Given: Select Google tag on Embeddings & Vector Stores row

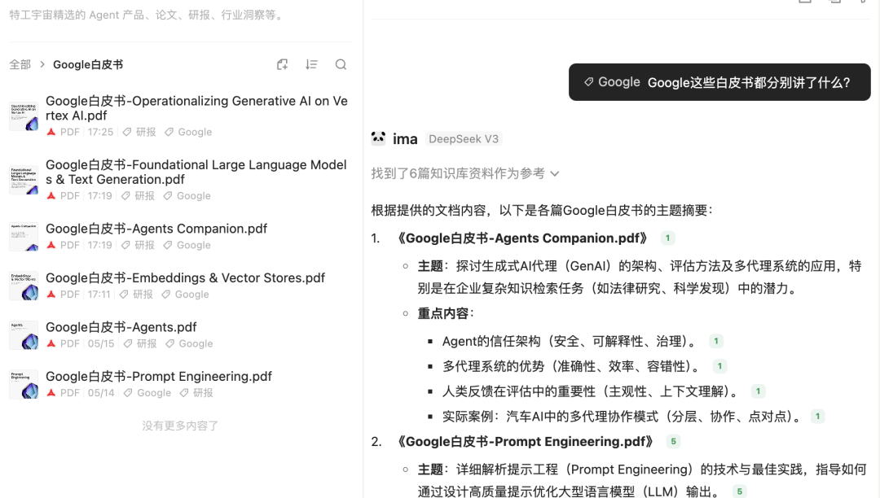Looking at the screenshot, I should [x=185, y=295].
